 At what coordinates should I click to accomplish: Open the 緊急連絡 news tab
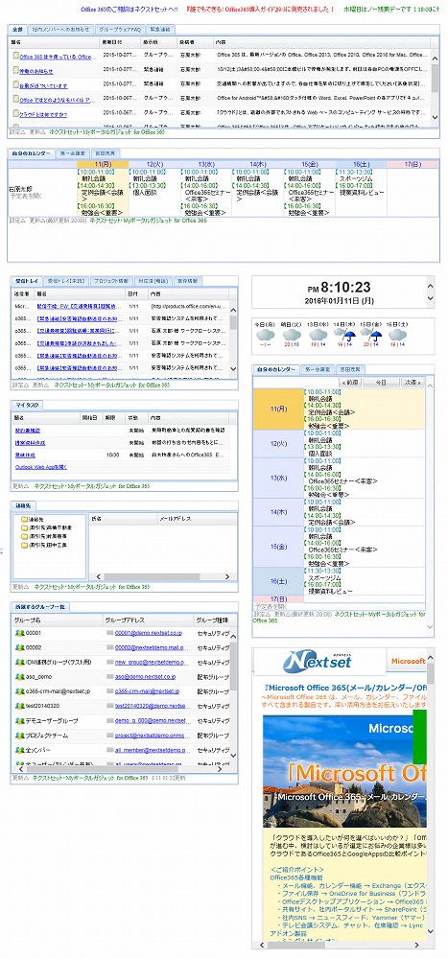tap(160, 30)
